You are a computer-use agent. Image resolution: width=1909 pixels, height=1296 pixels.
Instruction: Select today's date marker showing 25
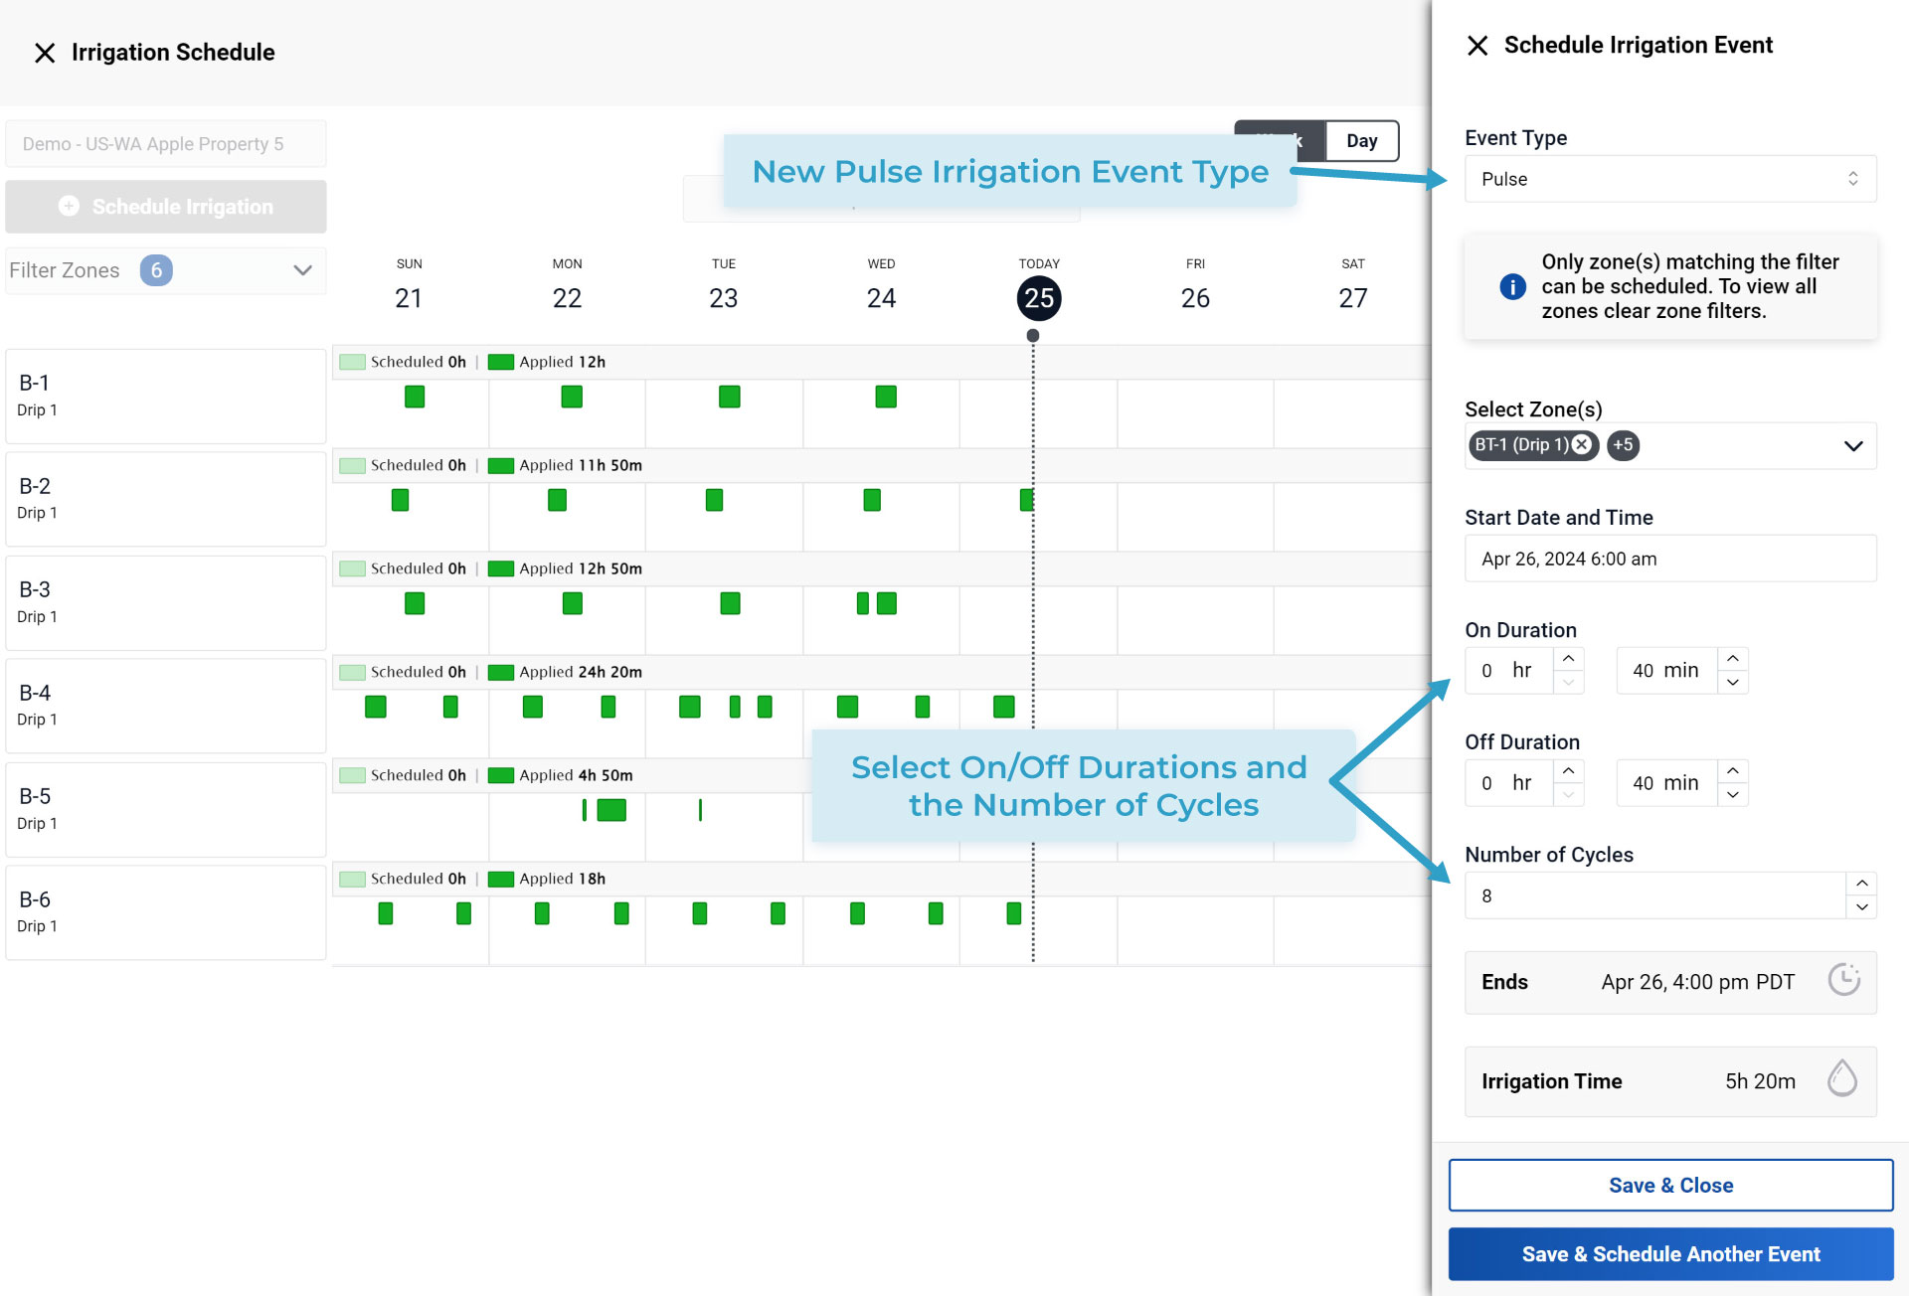[1039, 297]
